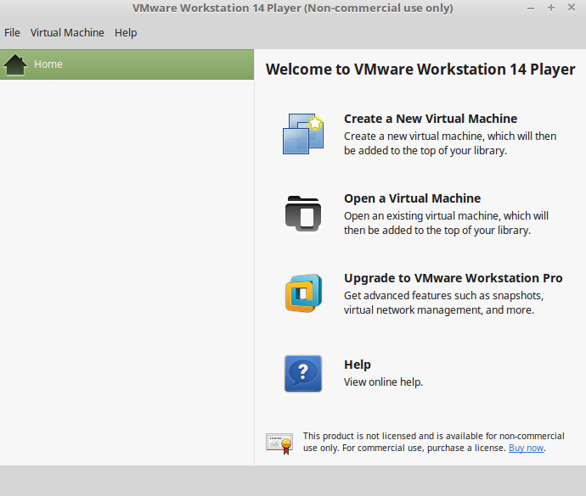Click the View online help text
The height and width of the screenshot is (496, 586).
pyautogui.click(x=383, y=382)
